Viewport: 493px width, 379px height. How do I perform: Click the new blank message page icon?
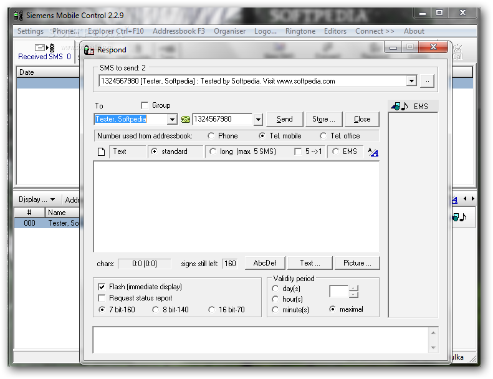pyautogui.click(x=101, y=152)
